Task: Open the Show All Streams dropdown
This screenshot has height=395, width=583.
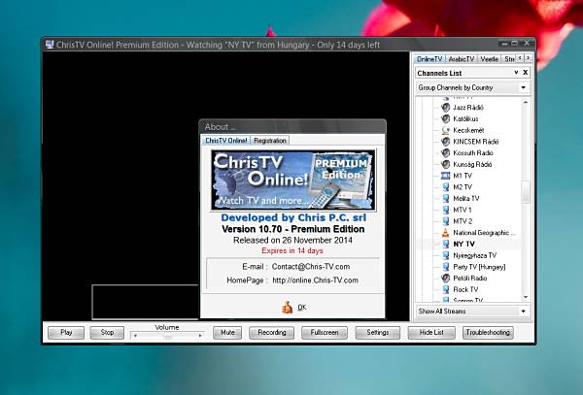Action: tap(523, 312)
